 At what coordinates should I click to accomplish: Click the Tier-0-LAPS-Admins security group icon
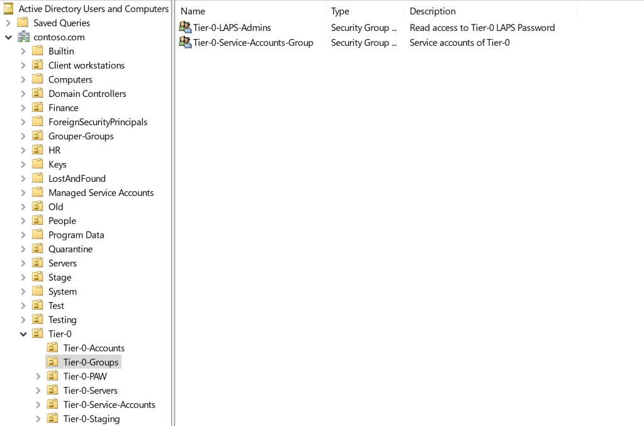[185, 28]
